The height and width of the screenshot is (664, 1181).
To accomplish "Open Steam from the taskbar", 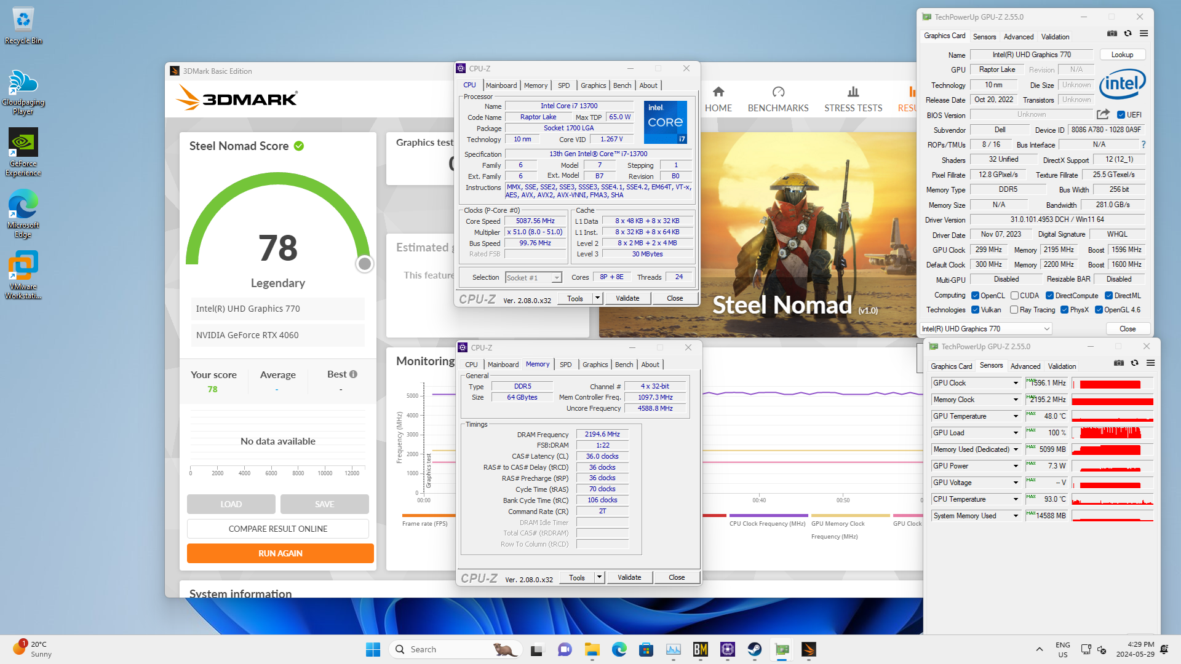I will point(755,649).
